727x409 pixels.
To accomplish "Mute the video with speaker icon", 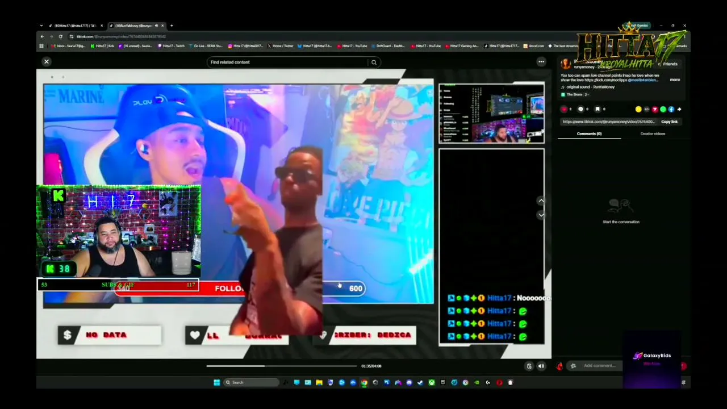I will point(541,366).
